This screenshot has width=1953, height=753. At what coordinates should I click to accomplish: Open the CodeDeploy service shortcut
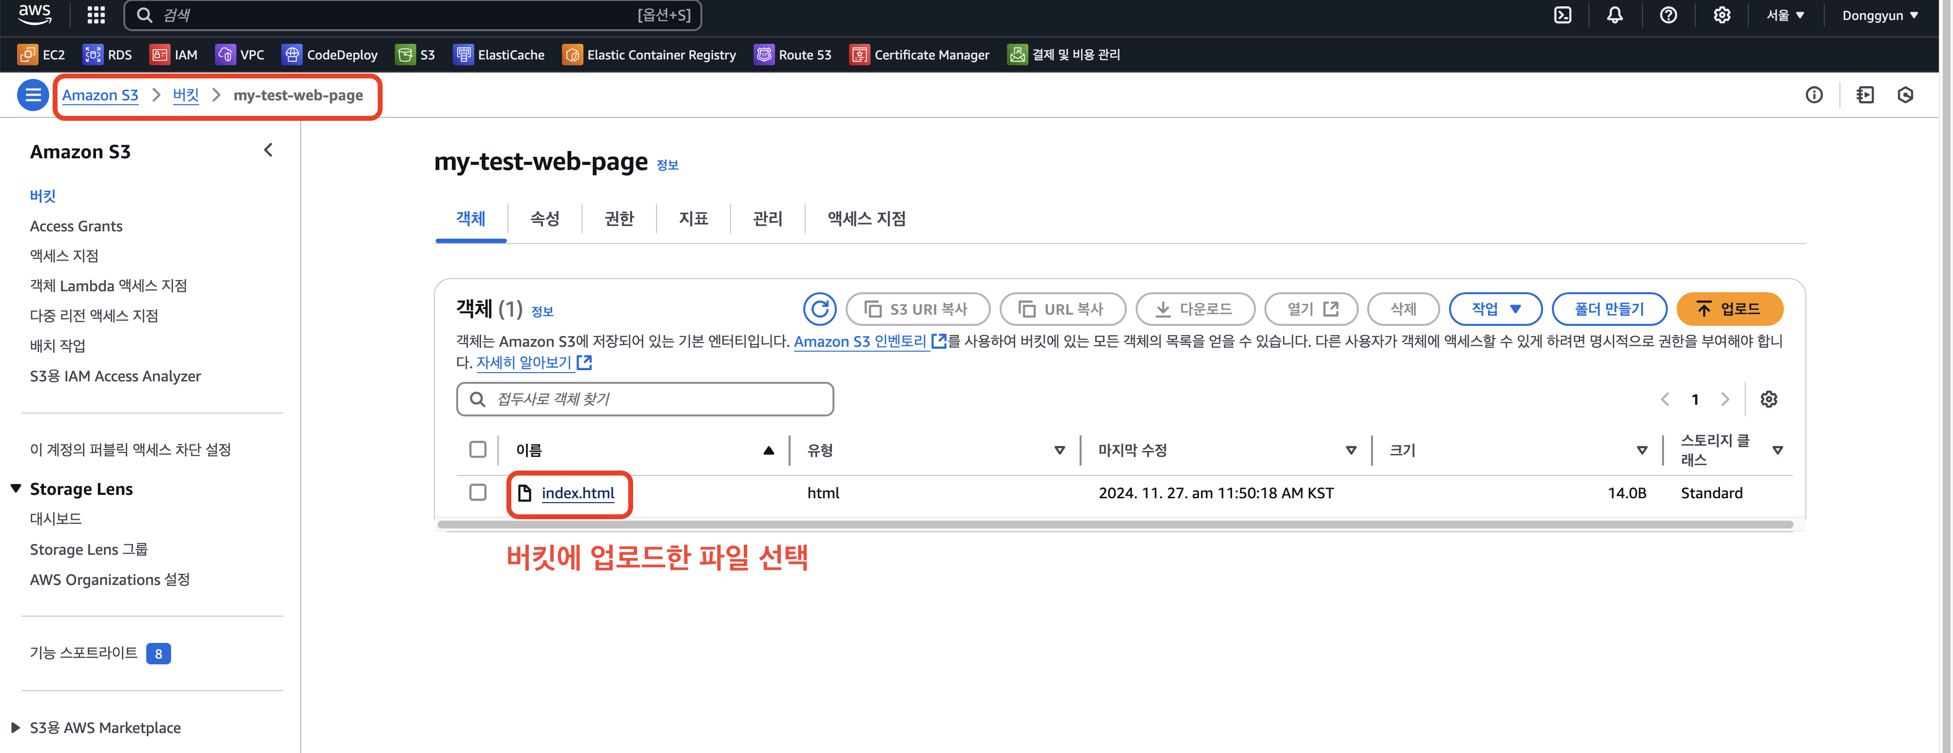[x=330, y=55]
